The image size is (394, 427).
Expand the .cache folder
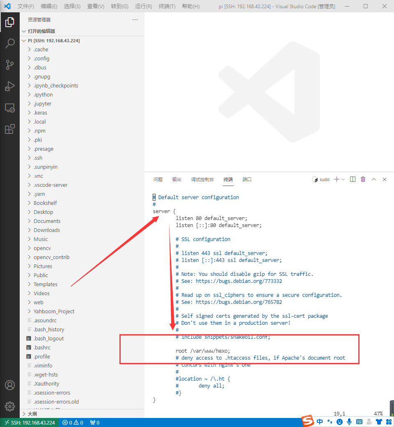[82, 49]
